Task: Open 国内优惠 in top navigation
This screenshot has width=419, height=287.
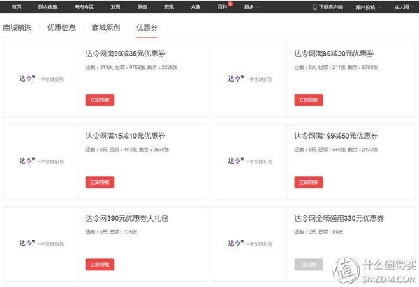Action: click(47, 7)
